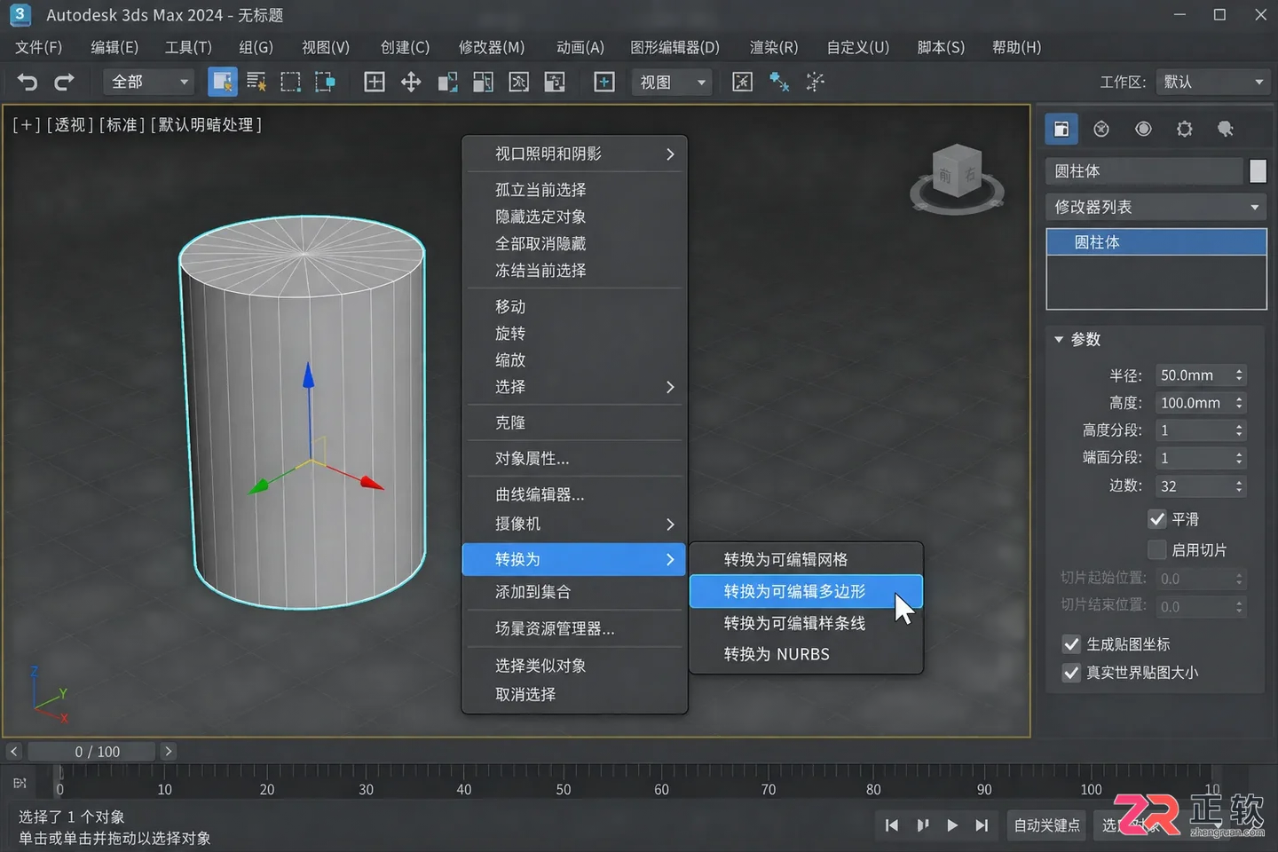Toggle the 自动关键点 auto key button
Viewport: 1278px width, 852px height.
[x=1047, y=825]
